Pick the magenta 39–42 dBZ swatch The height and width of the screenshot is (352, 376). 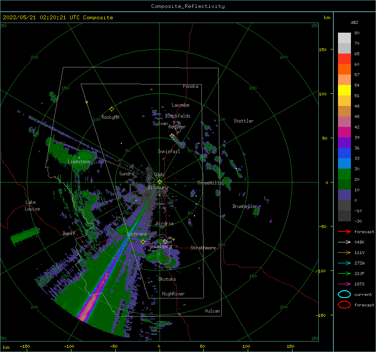[x=344, y=132]
